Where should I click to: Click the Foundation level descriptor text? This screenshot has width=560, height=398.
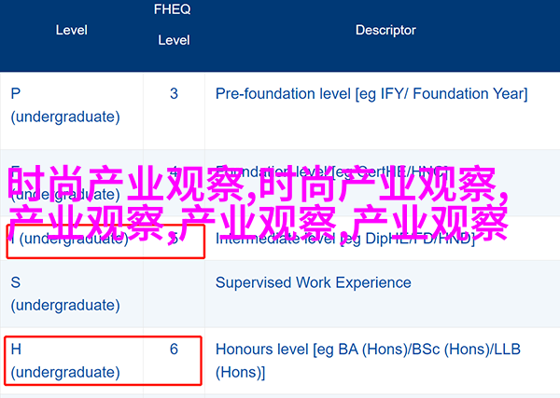pos(332,172)
